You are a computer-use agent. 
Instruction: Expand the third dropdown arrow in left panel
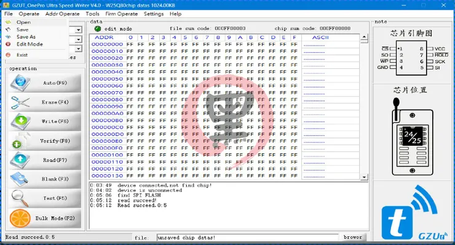pos(78,49)
